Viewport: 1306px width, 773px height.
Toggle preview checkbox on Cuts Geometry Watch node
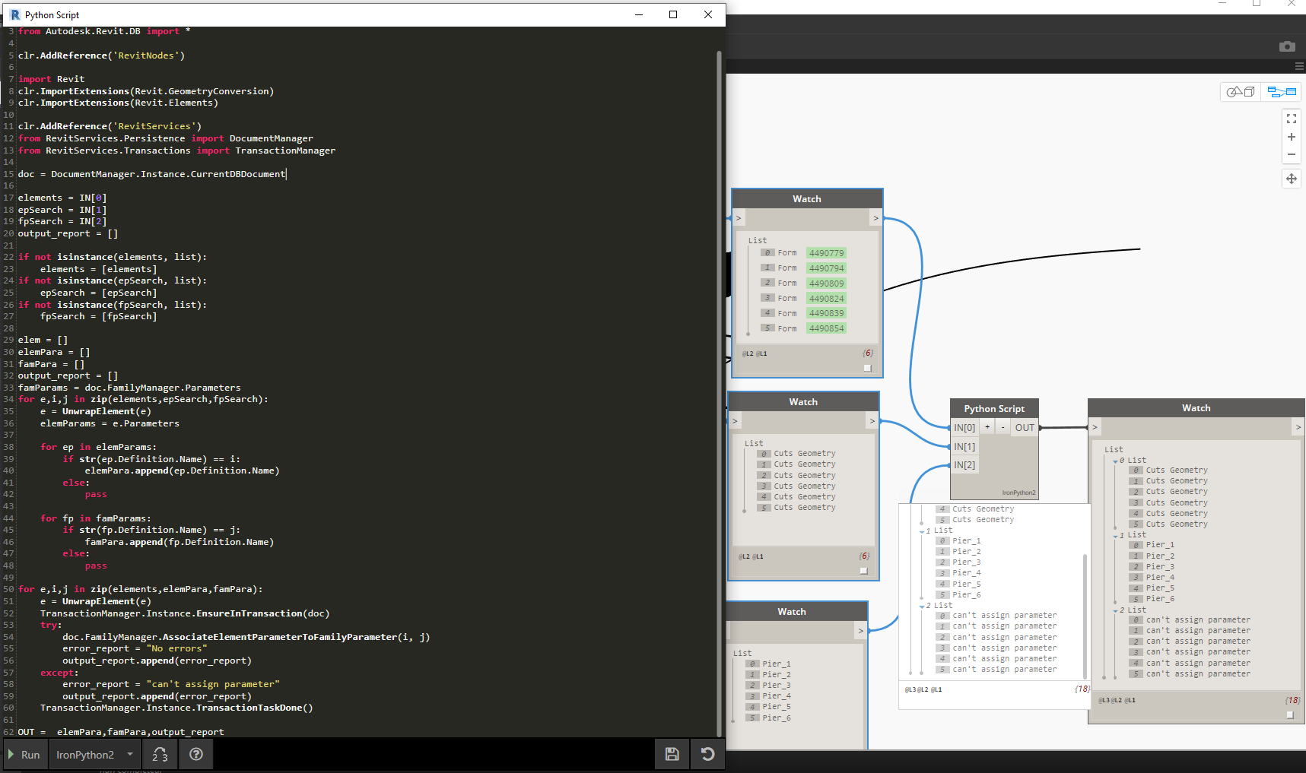tap(863, 570)
